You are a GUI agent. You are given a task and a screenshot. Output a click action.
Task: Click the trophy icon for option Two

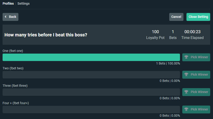186,75
